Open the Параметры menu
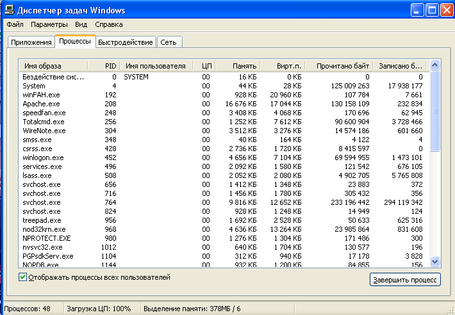This screenshot has width=455, height=315. (x=49, y=24)
